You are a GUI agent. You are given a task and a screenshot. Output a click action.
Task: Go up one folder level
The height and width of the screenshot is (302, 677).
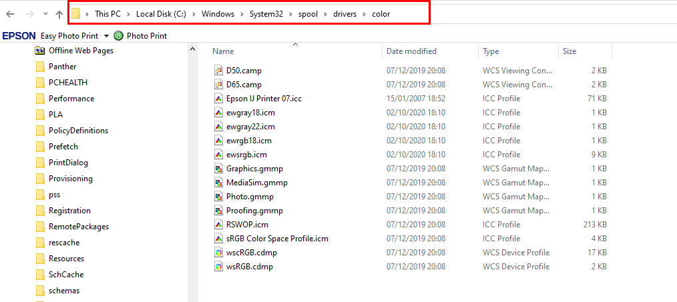59,14
